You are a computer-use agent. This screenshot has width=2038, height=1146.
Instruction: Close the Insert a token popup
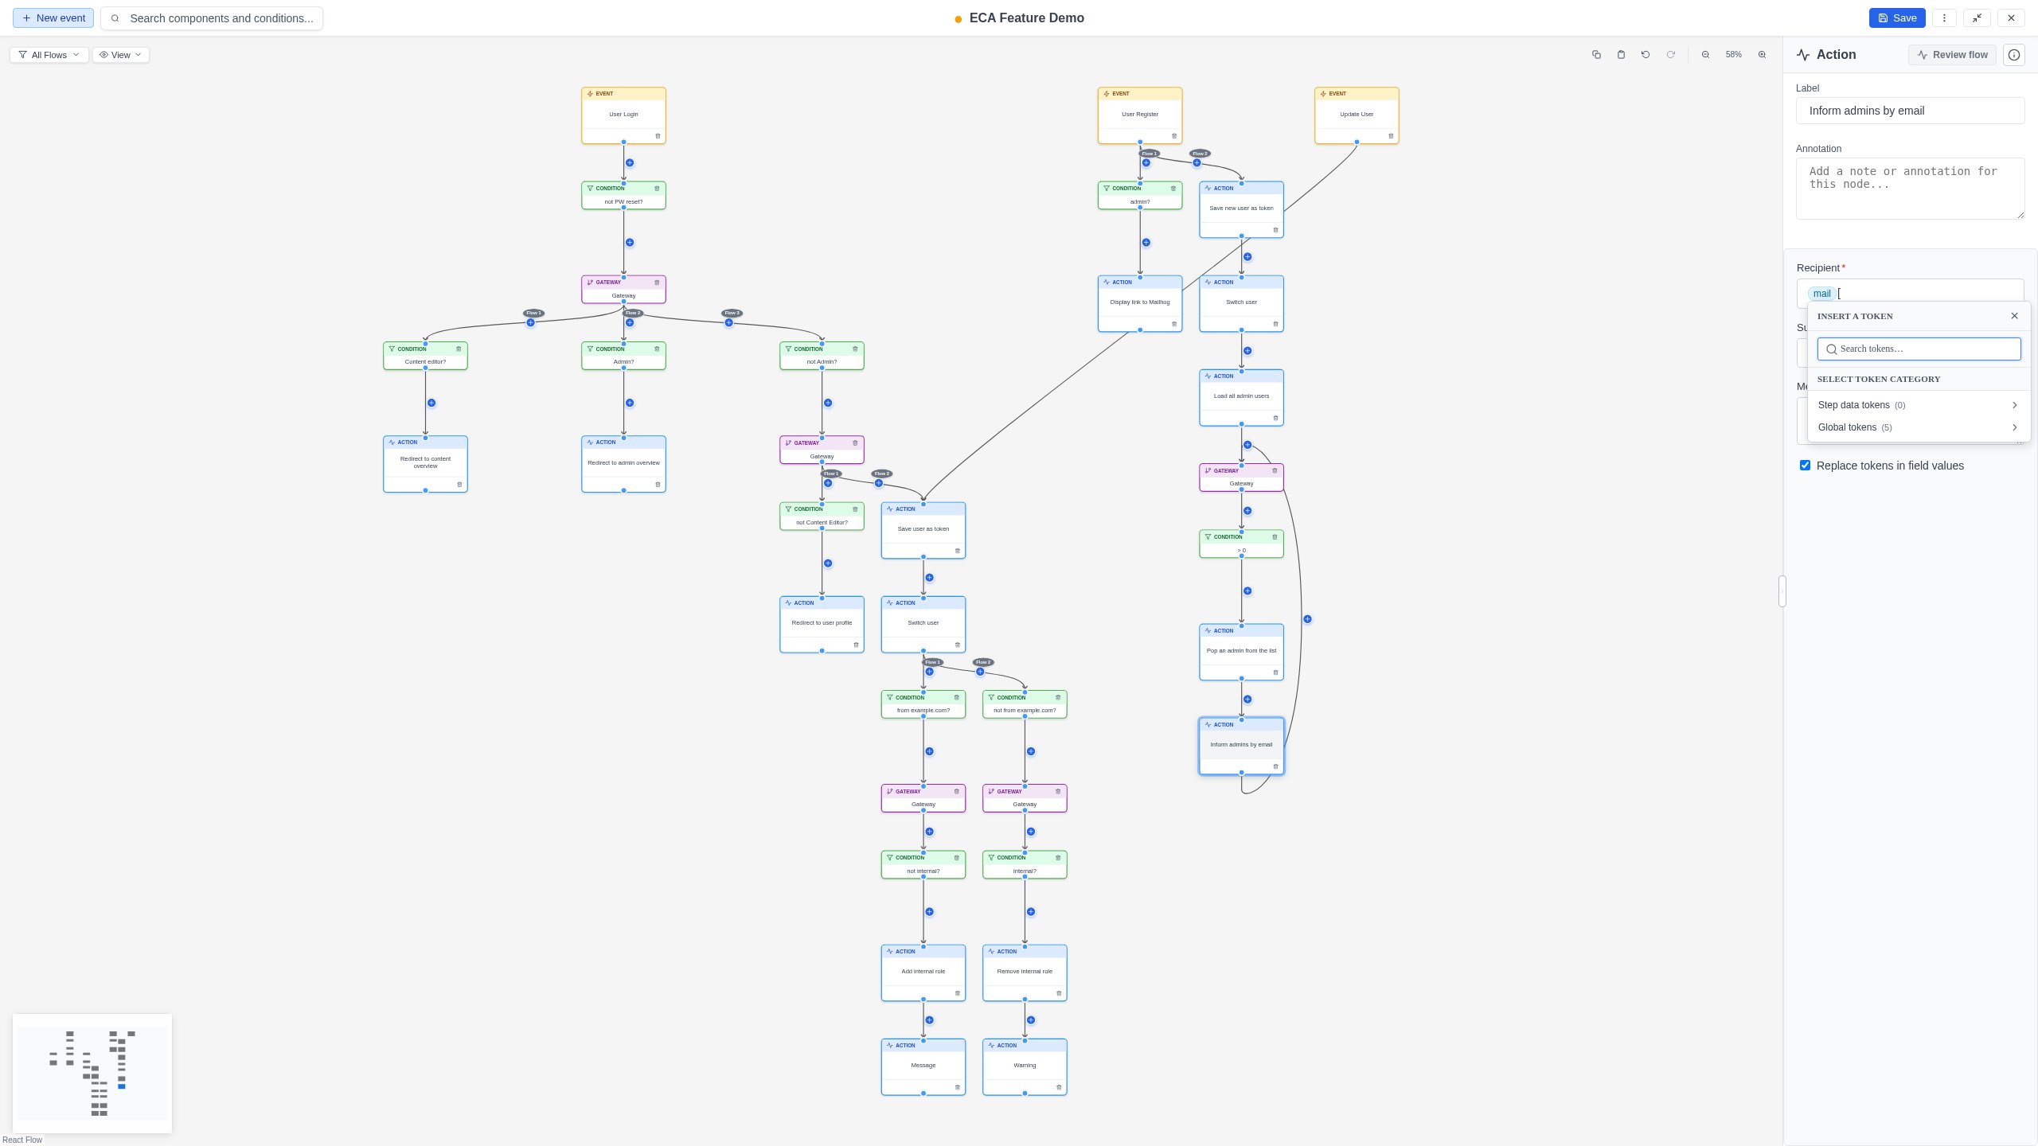click(2015, 316)
